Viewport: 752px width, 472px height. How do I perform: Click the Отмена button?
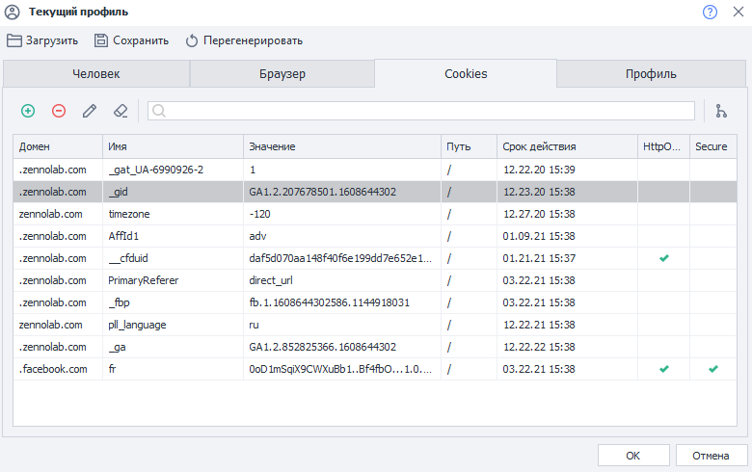(710, 455)
